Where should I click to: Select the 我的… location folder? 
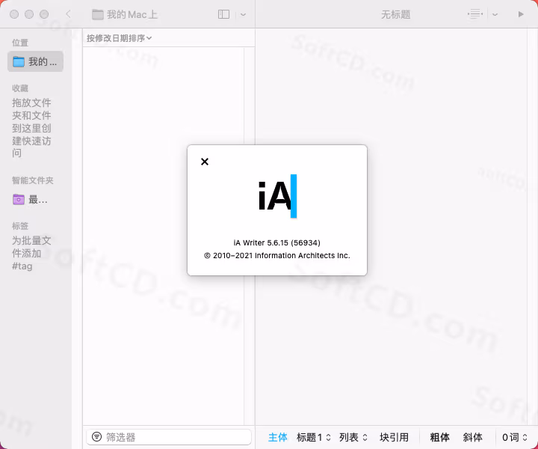tap(35, 62)
